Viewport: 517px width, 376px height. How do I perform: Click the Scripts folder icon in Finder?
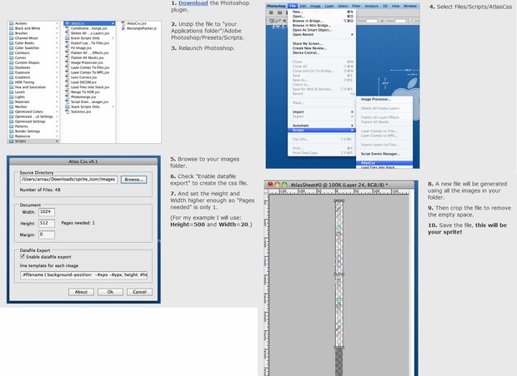tap(12, 141)
